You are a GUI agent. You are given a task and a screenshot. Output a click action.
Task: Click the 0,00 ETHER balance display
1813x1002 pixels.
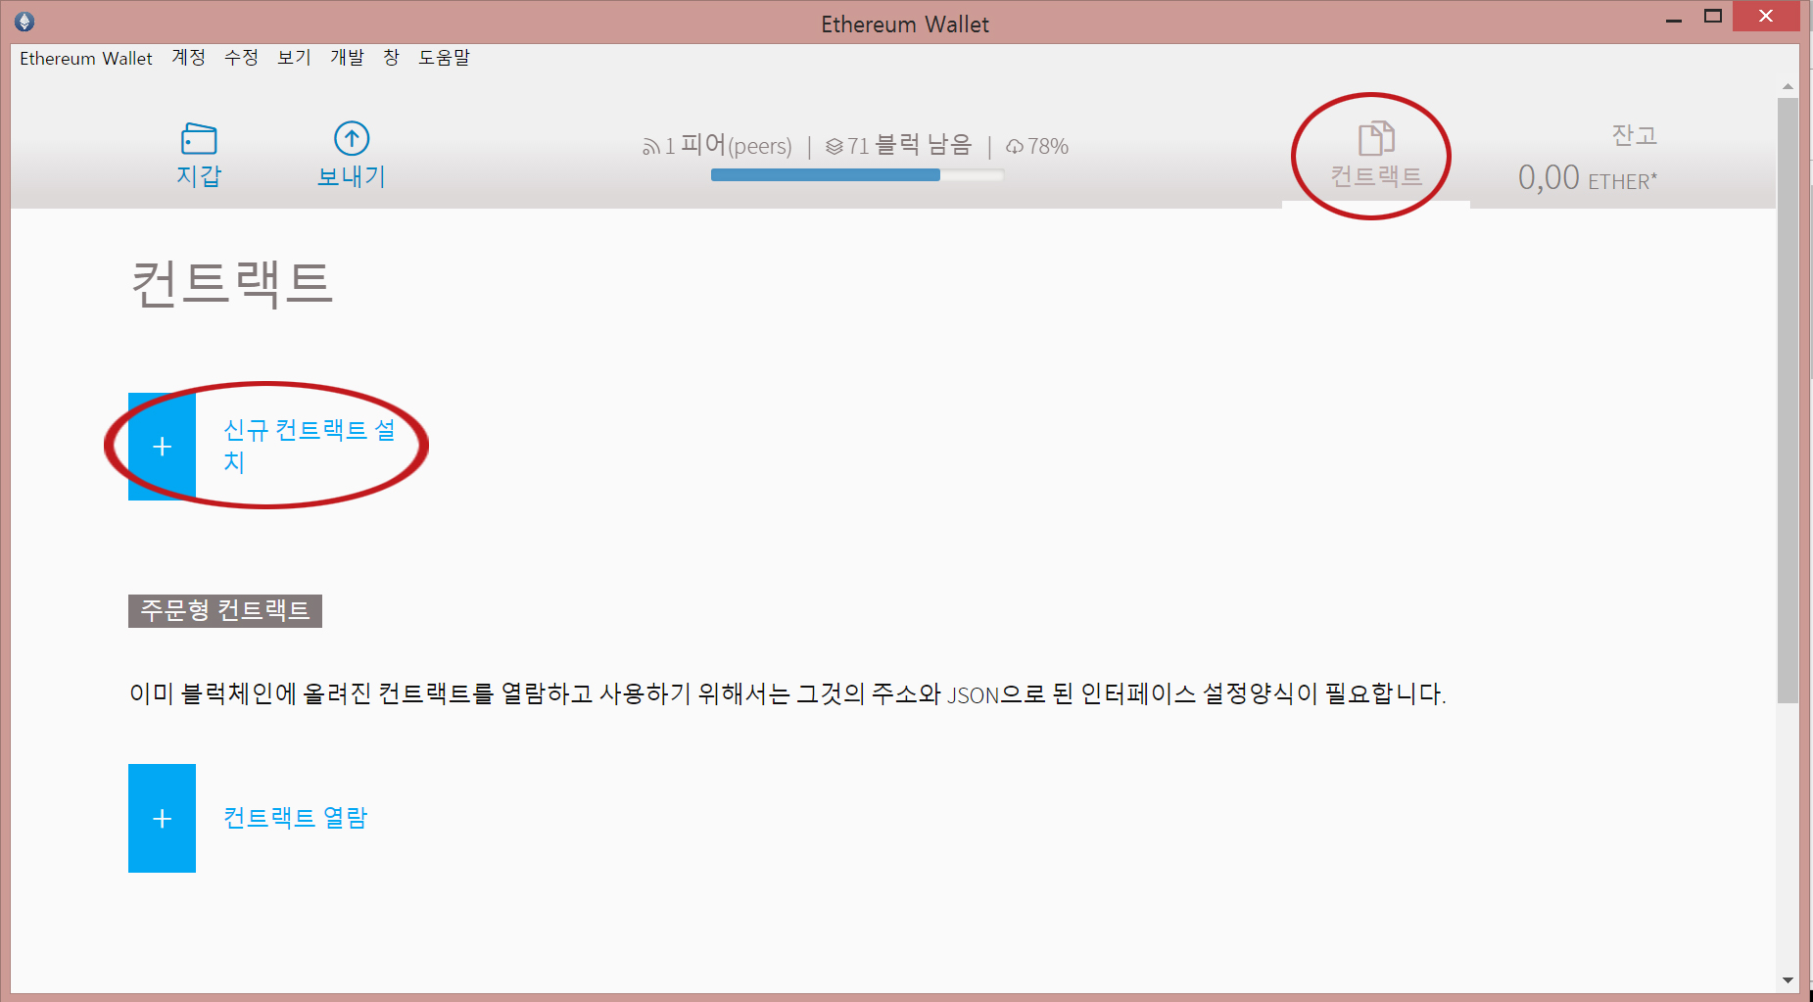tap(1587, 178)
